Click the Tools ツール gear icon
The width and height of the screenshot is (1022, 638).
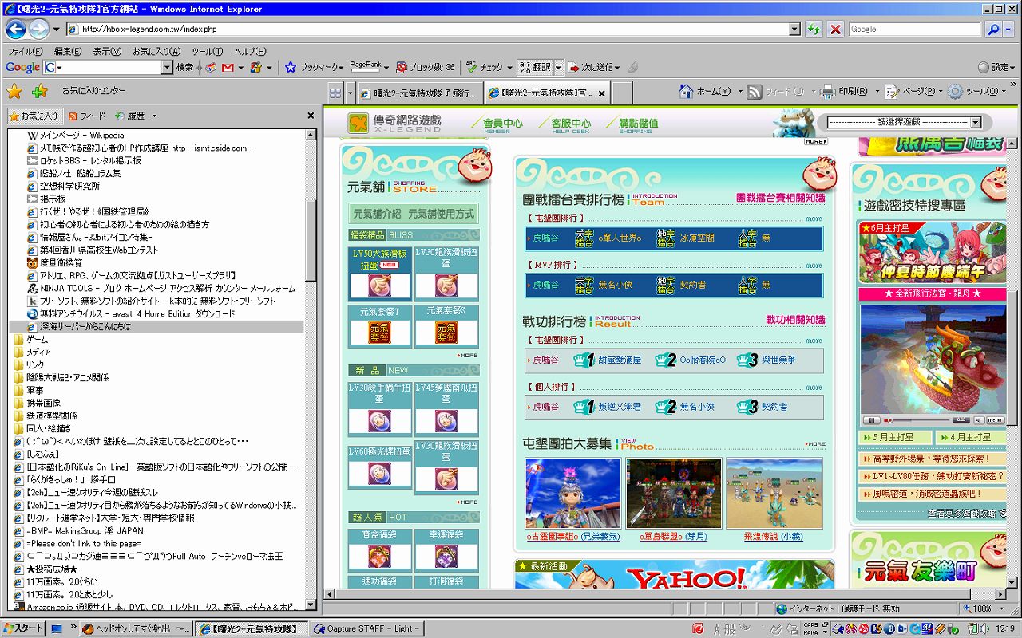[x=955, y=91]
